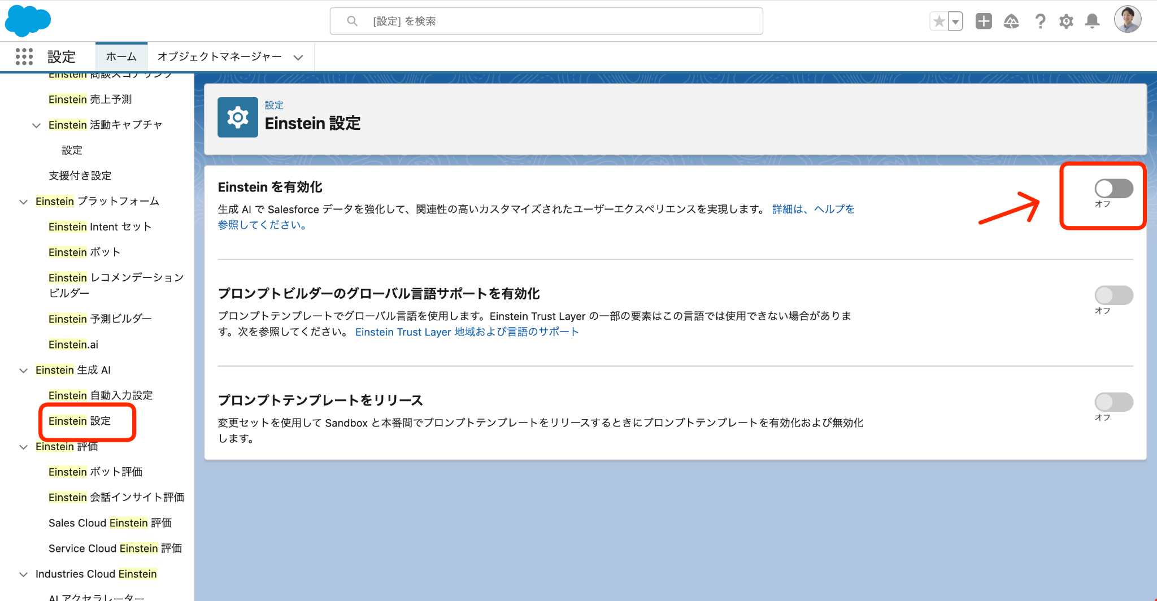
Task: Open the user profile avatar
Action: click(x=1128, y=20)
